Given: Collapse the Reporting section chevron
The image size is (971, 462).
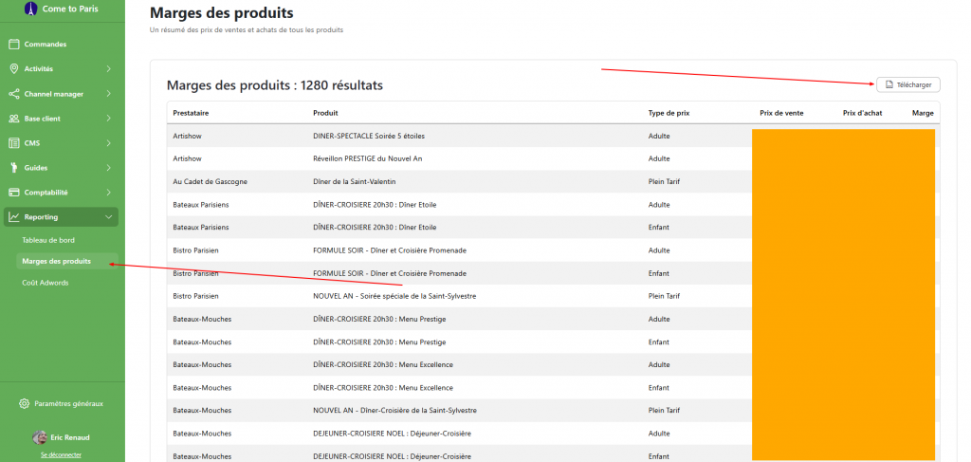Looking at the screenshot, I should [x=109, y=217].
